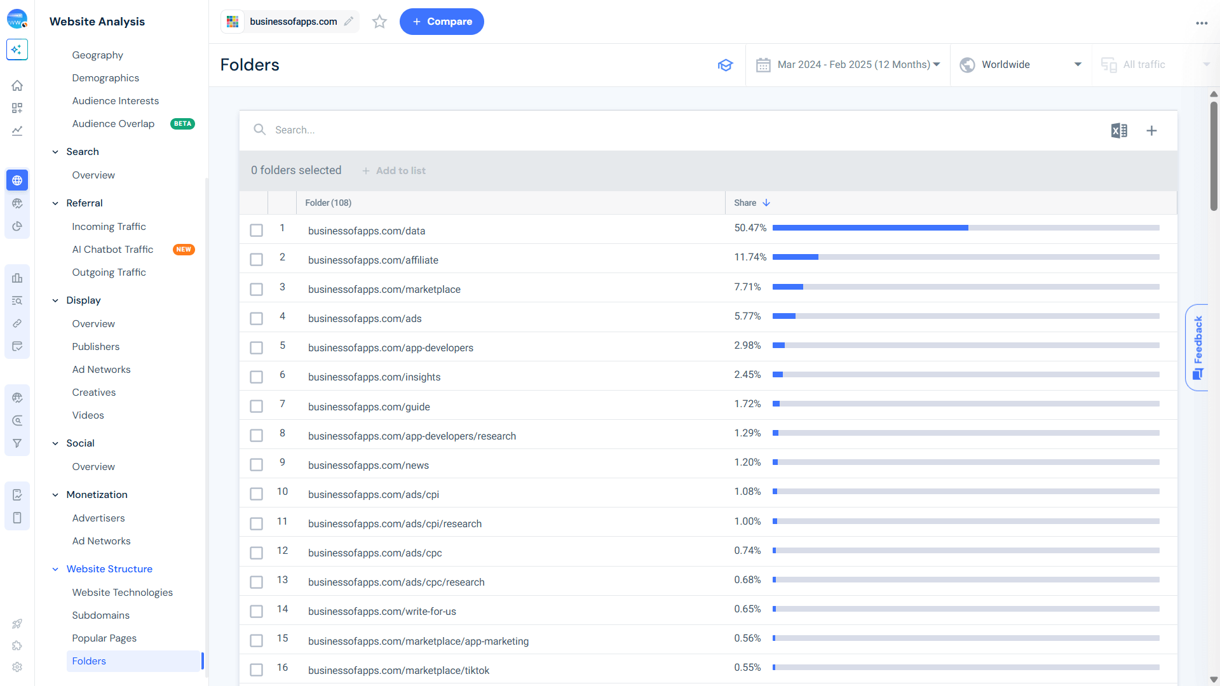Click the Excel export icon
Image resolution: width=1220 pixels, height=686 pixels.
tap(1119, 130)
